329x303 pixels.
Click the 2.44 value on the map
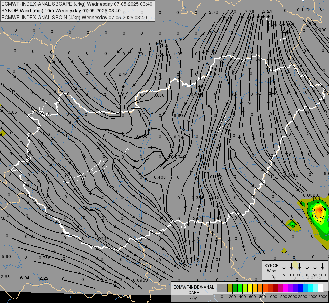[123, 74]
